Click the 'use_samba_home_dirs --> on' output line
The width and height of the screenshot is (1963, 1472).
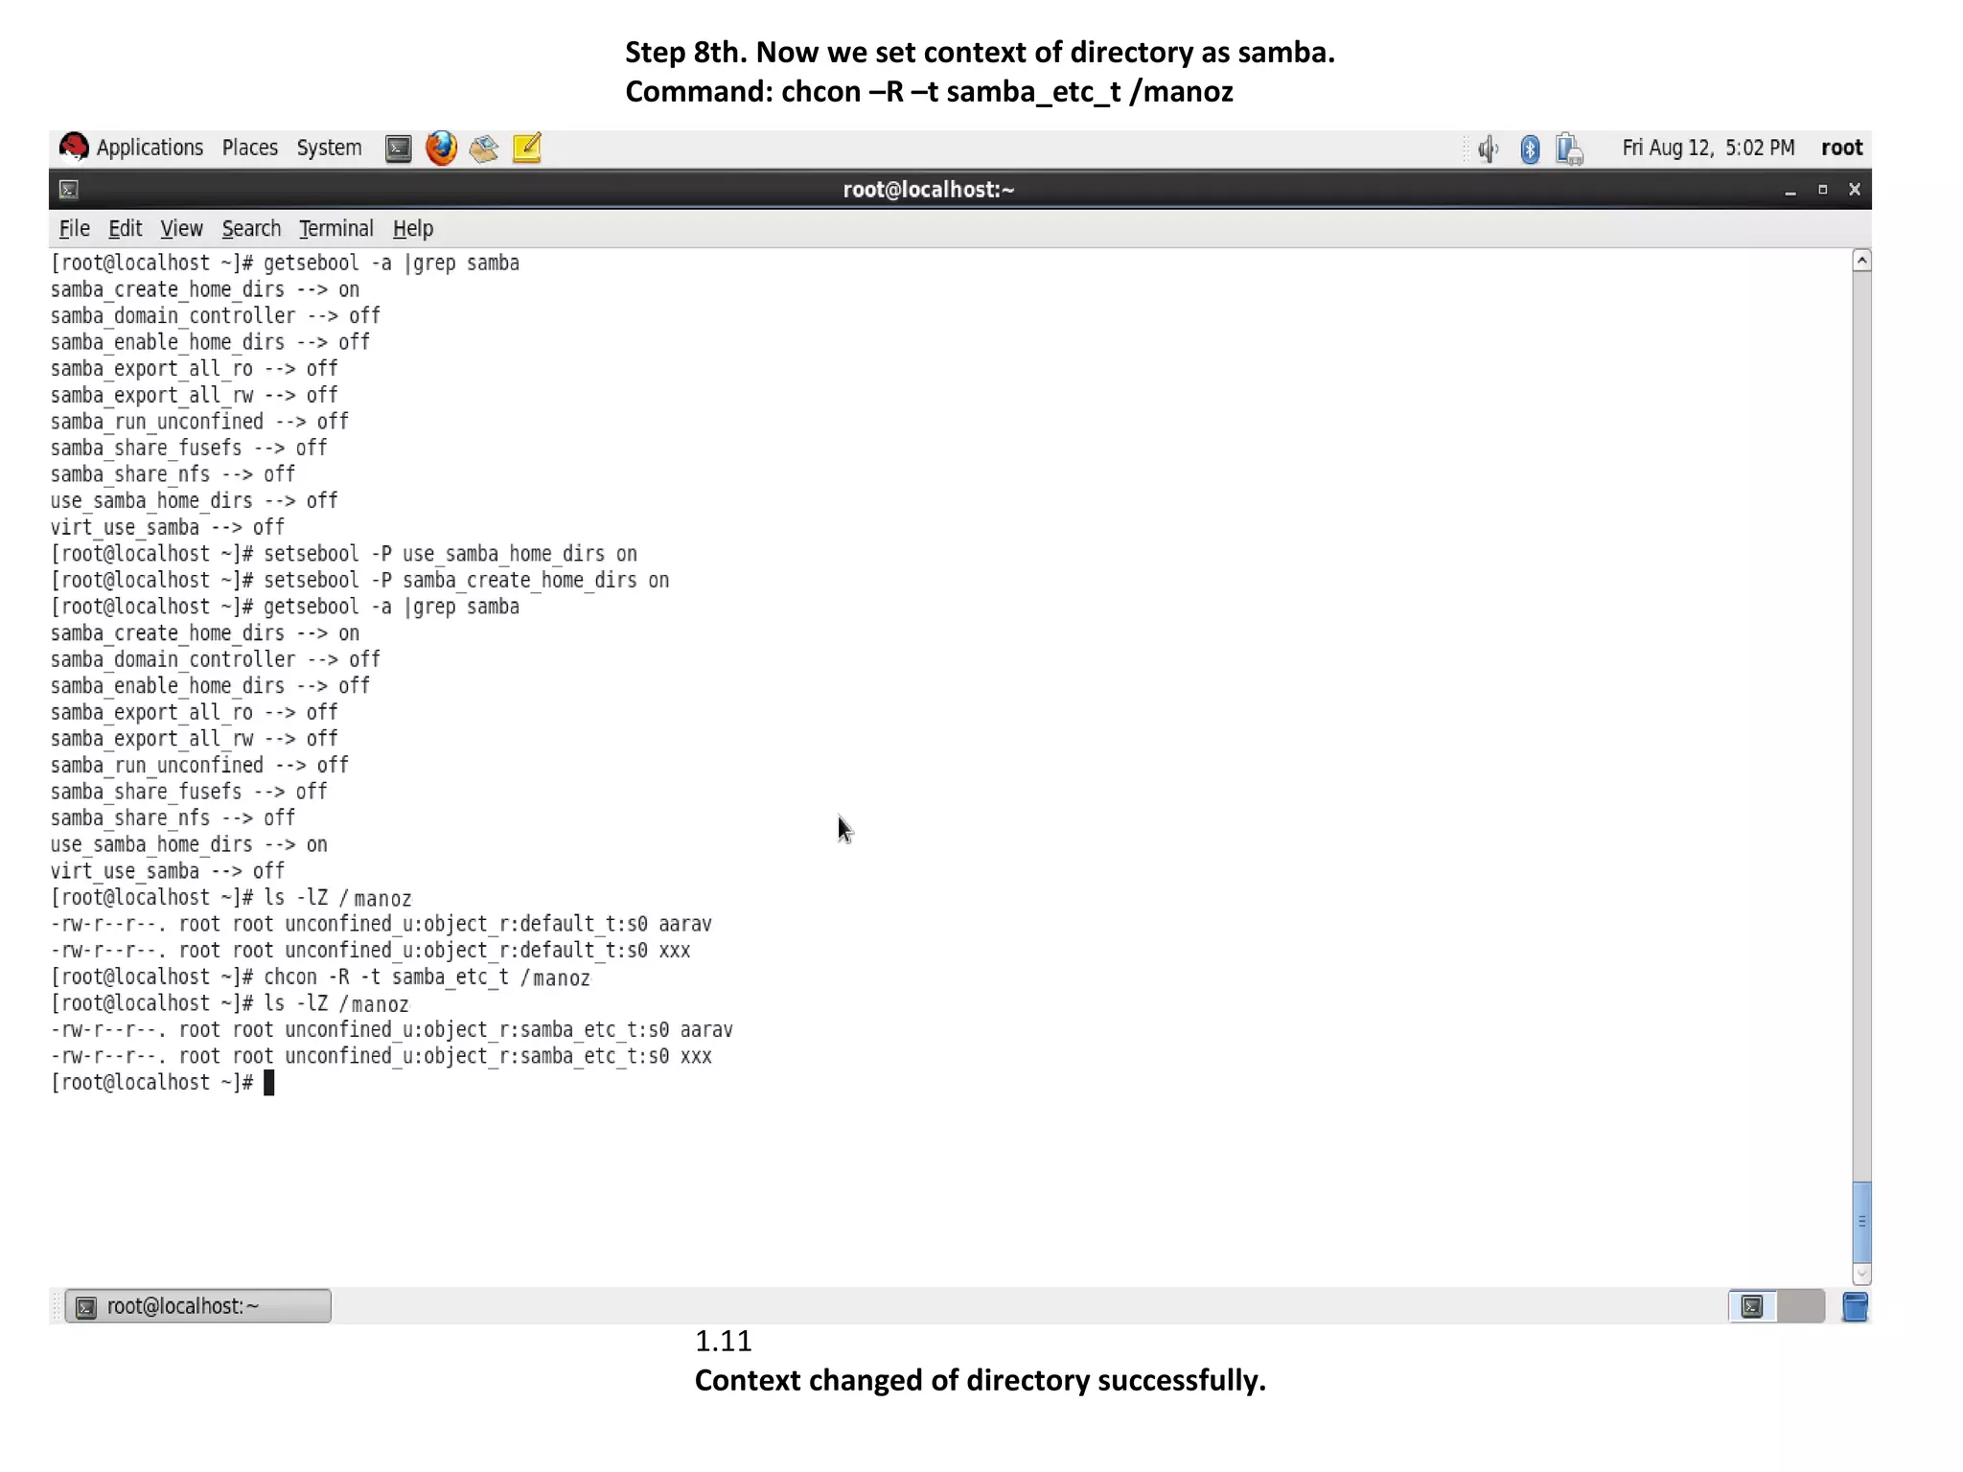[189, 845]
